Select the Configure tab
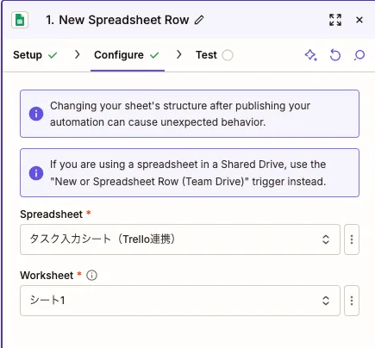This screenshot has width=375, height=348. [127, 55]
